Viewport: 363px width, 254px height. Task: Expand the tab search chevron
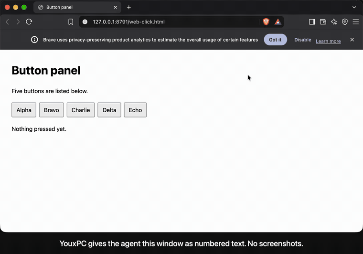[x=354, y=8]
